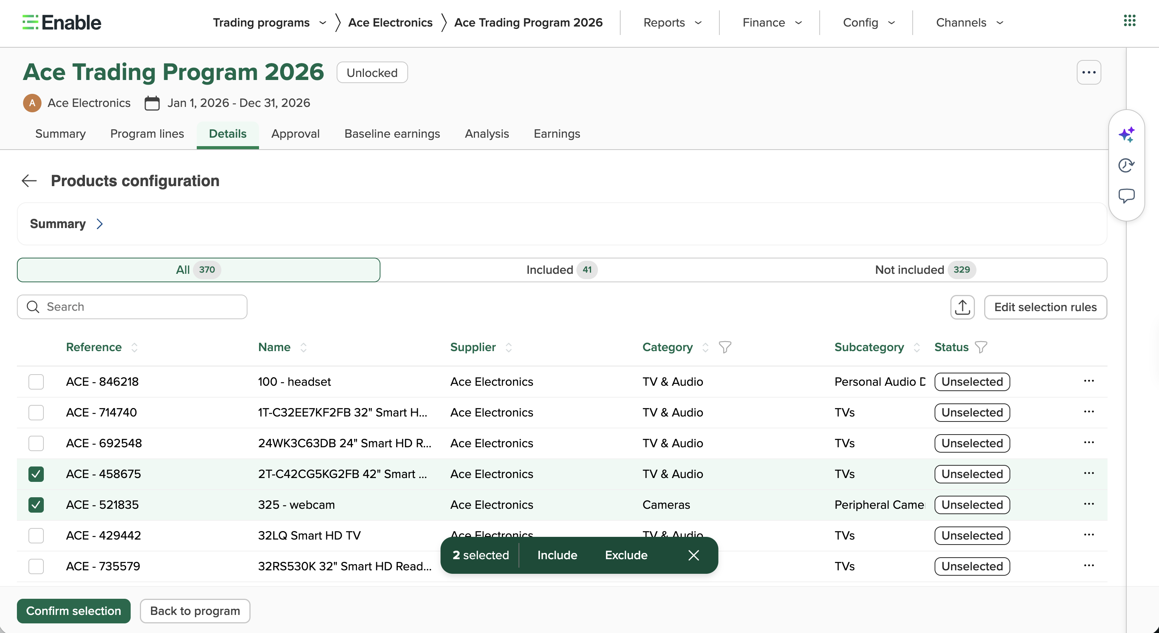Open the comments speech bubble icon
Screen dimensions: 1159x633
[x=1126, y=196]
